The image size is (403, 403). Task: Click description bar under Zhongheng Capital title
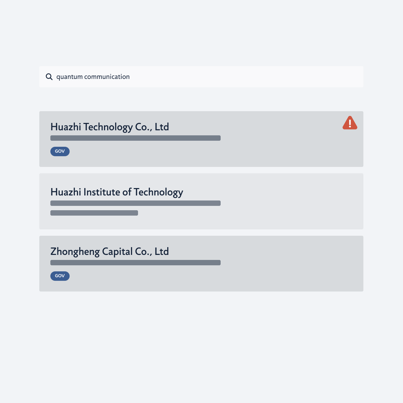click(135, 263)
